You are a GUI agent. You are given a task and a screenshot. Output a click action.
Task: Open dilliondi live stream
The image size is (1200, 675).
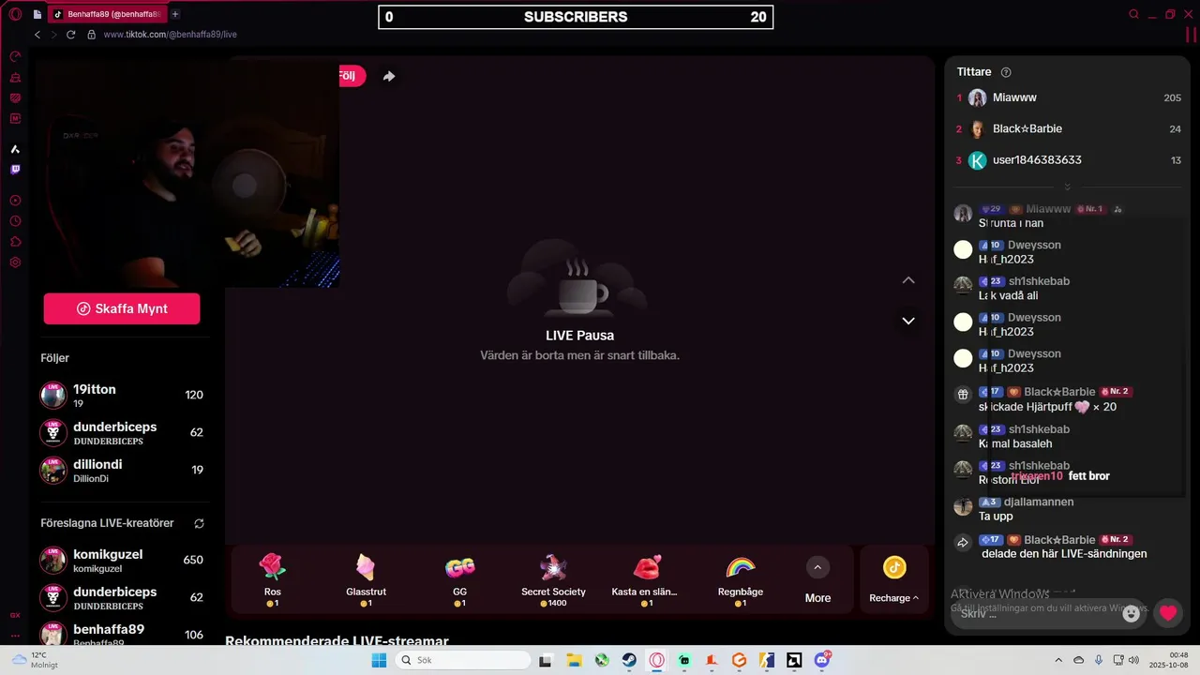(122, 470)
